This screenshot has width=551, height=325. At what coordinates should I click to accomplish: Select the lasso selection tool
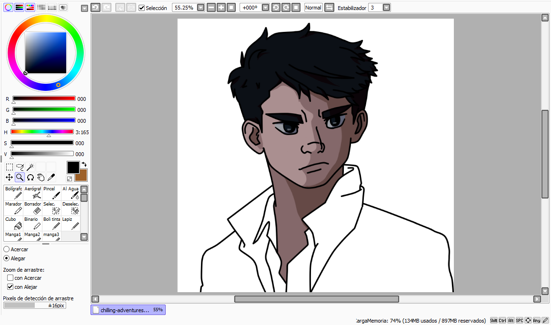click(20, 167)
